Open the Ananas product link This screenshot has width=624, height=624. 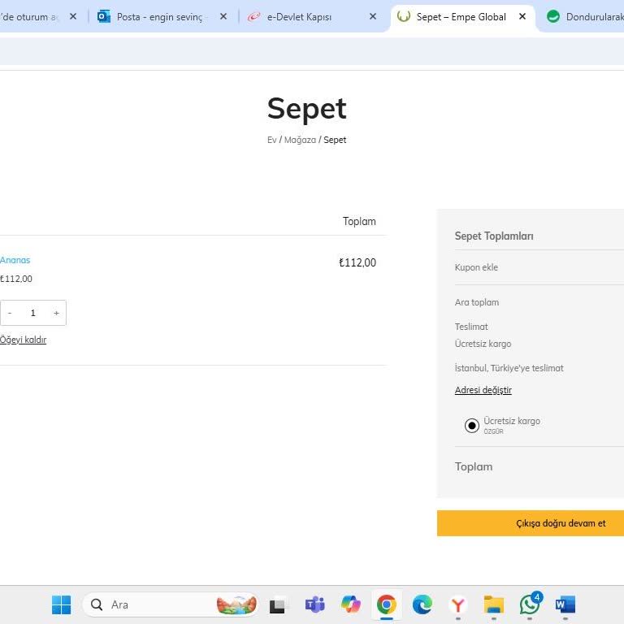pyautogui.click(x=15, y=260)
